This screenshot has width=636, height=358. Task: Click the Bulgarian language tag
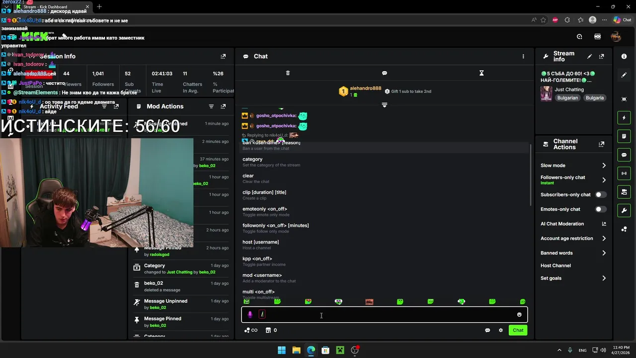567,98
